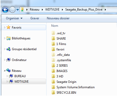Select WDTVLIVE in the address bar
This screenshot has height=96, width=117.
pyautogui.click(x=52, y=10)
